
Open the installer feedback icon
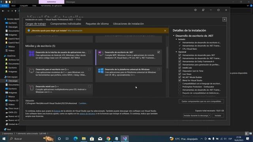[203, 10]
